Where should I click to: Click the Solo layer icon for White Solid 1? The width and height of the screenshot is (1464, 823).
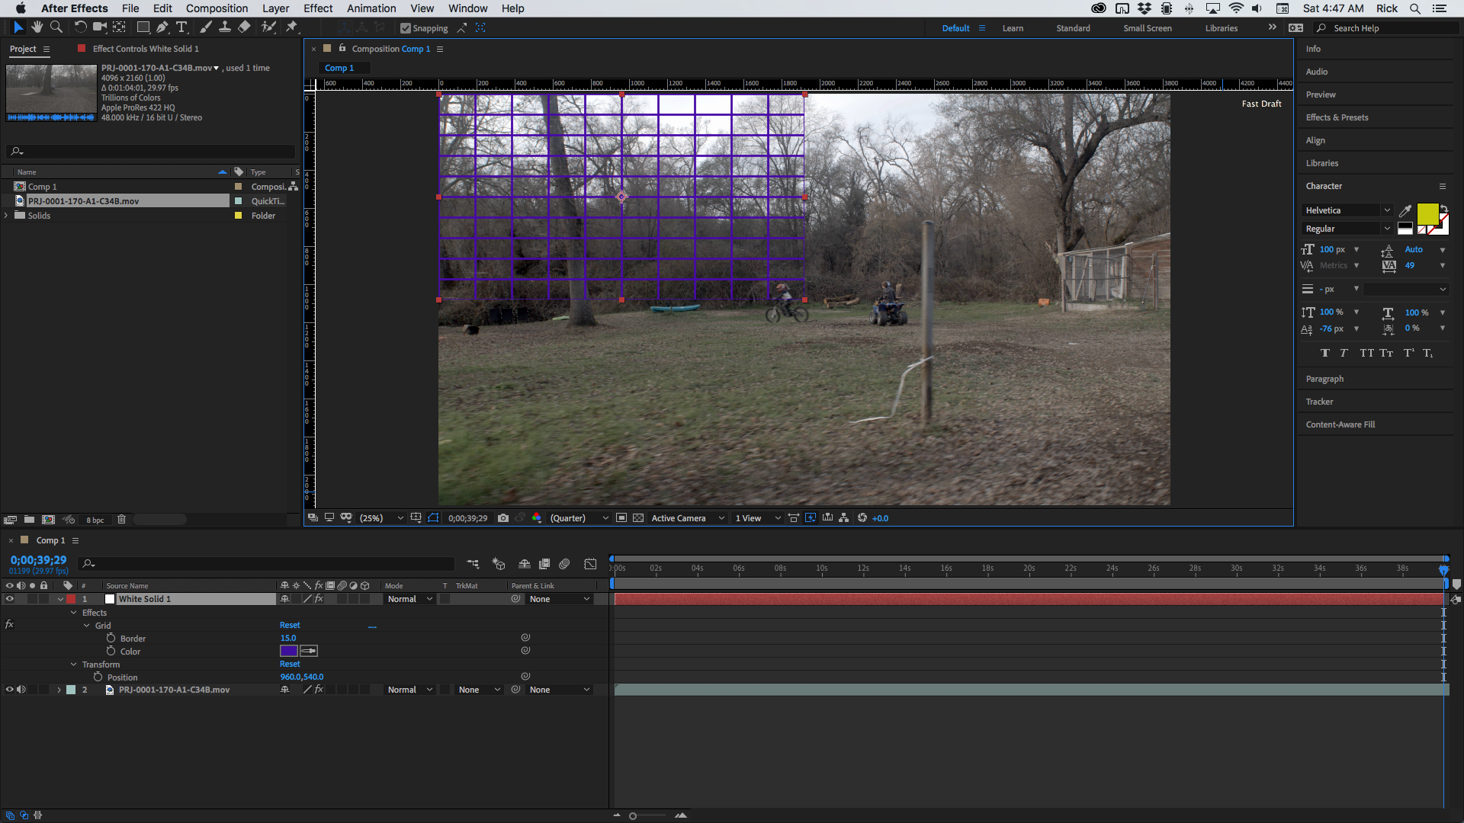(30, 599)
